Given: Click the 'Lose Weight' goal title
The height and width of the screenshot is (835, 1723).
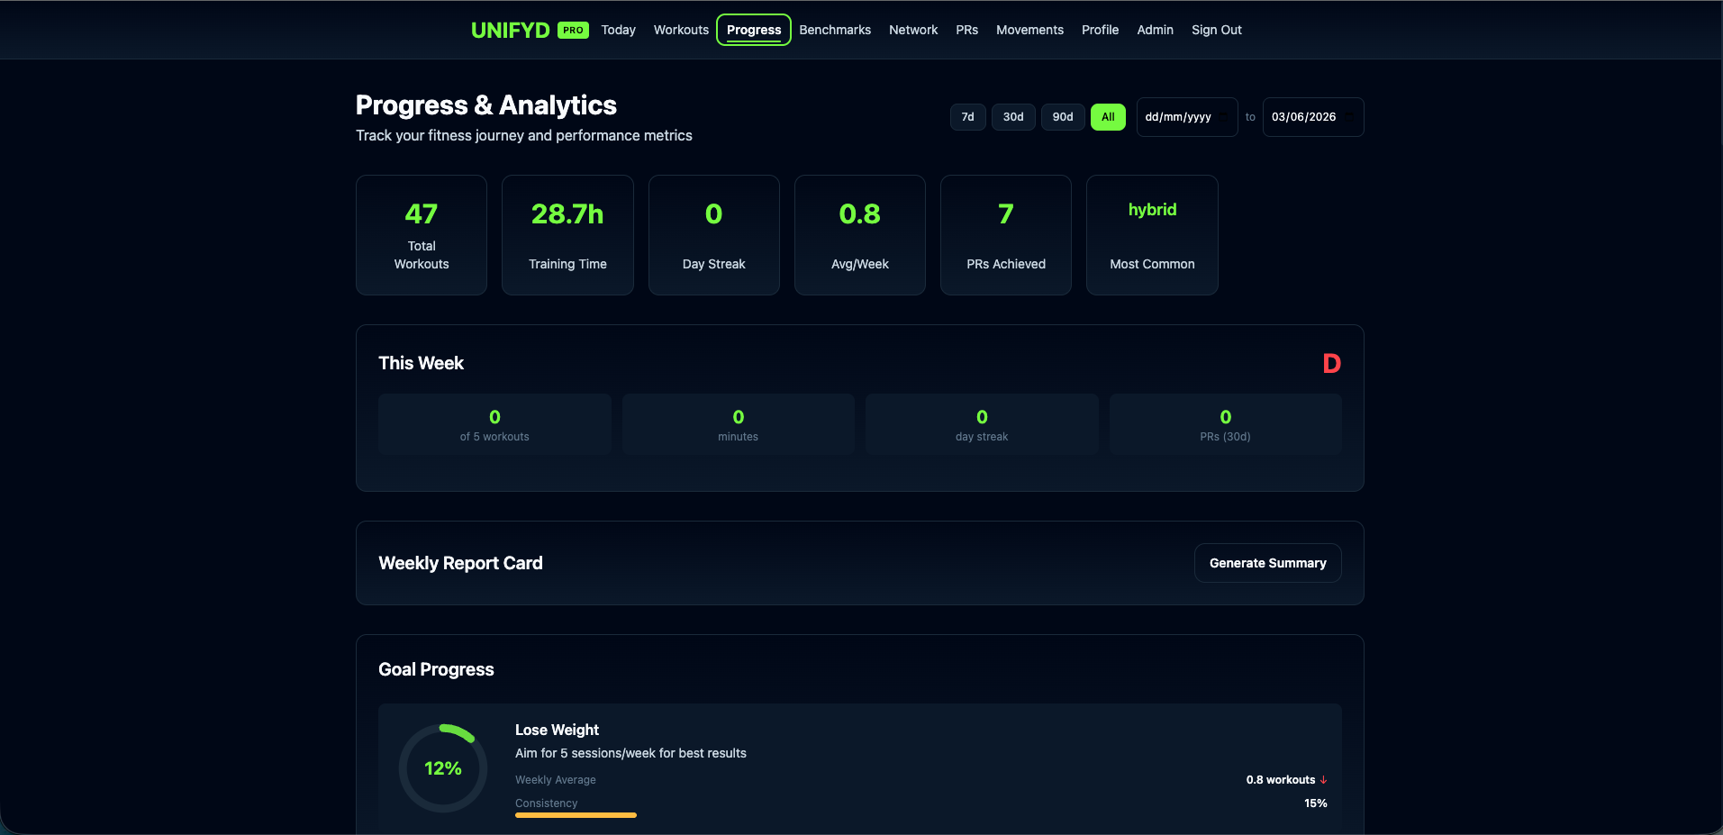Looking at the screenshot, I should tap(557, 730).
